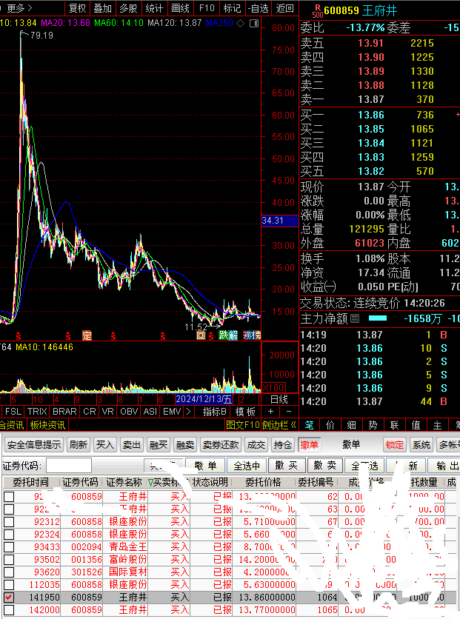The height and width of the screenshot is (619, 460).
Task: Click the red 锁定 lock button
Action: 395,445
